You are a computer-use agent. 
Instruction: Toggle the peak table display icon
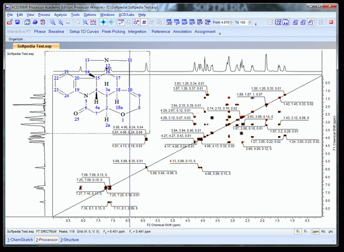click(121, 22)
